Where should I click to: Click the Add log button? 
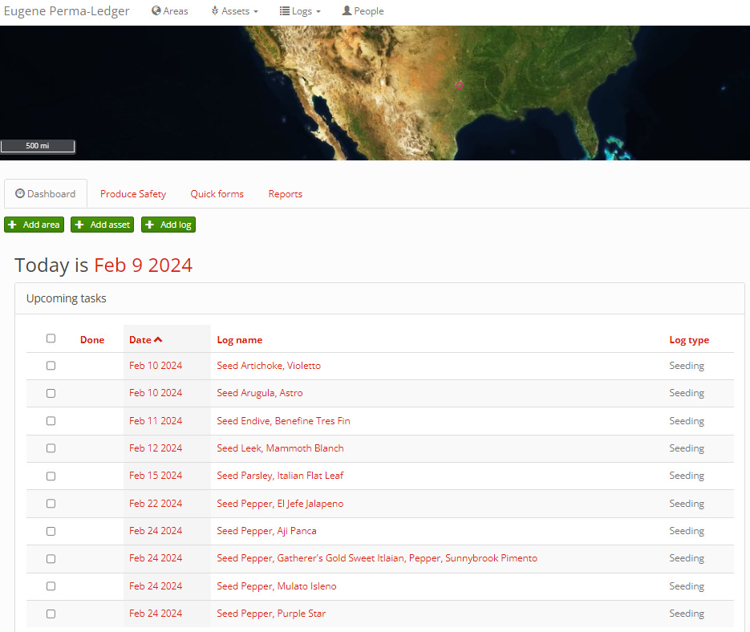coord(168,225)
